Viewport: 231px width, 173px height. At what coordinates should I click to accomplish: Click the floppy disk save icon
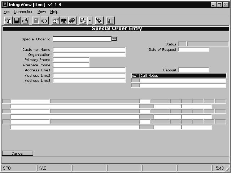pos(17,21)
